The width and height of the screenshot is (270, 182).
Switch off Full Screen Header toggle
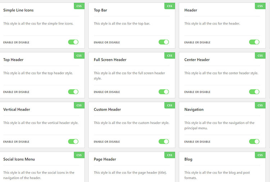click(164, 92)
